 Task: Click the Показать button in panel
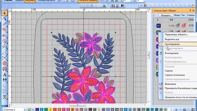[166, 15]
